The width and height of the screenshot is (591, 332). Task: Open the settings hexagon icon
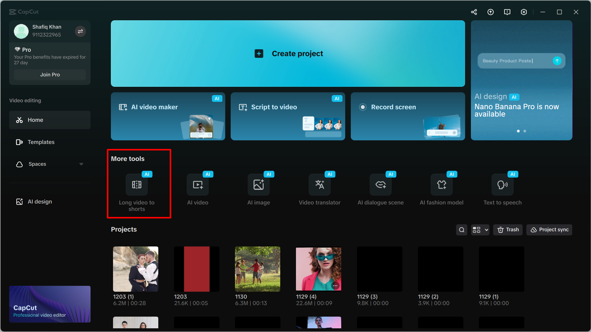pos(524,12)
